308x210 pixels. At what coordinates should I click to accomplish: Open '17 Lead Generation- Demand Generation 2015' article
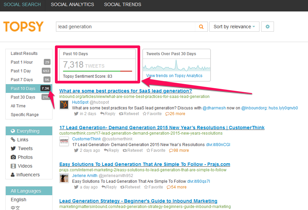(162, 128)
